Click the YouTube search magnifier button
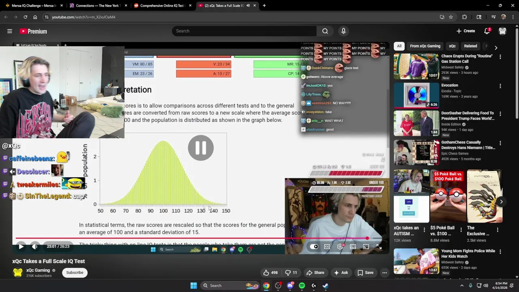519x292 pixels. (x=325, y=31)
